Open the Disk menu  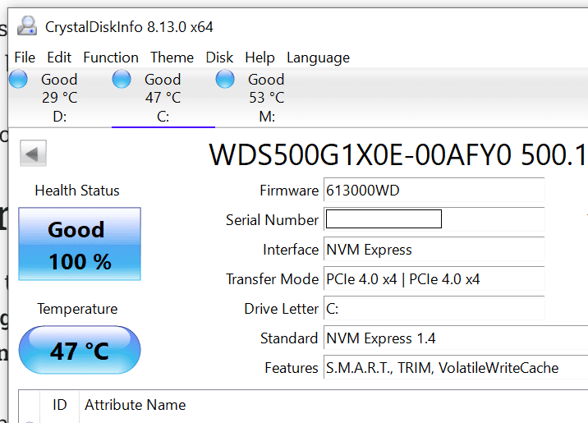tap(219, 57)
